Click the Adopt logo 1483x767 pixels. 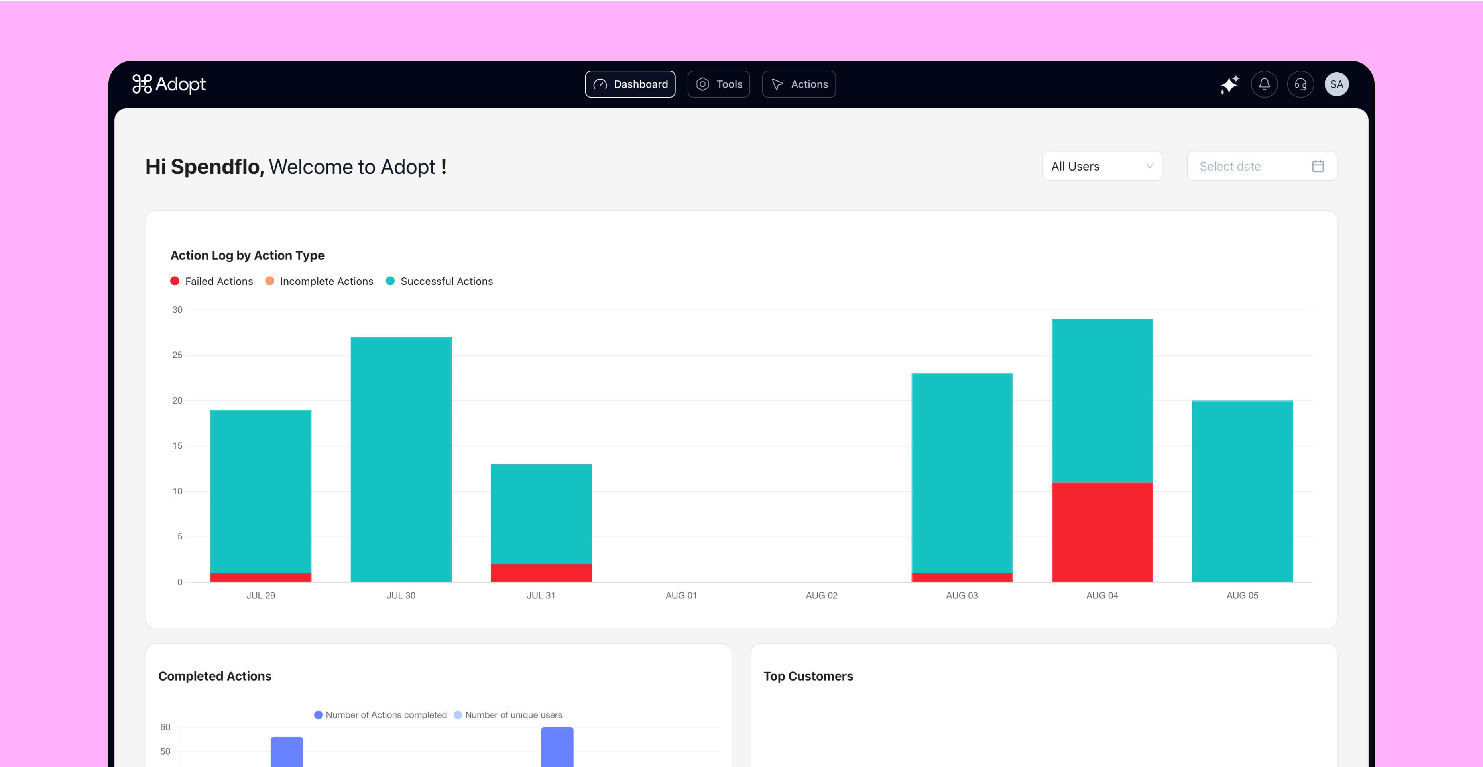(x=169, y=84)
